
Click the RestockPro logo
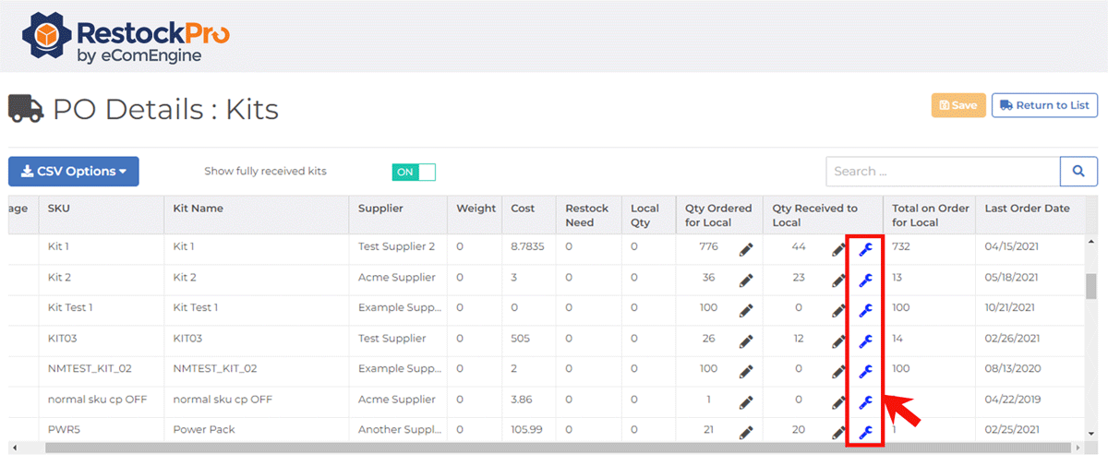tap(126, 37)
